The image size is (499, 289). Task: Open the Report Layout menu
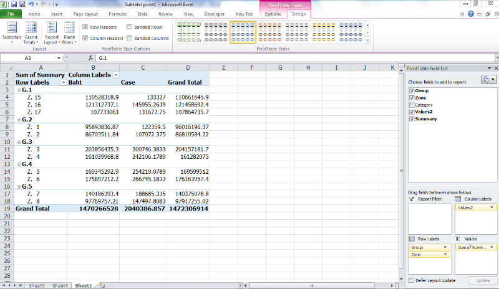(x=51, y=31)
